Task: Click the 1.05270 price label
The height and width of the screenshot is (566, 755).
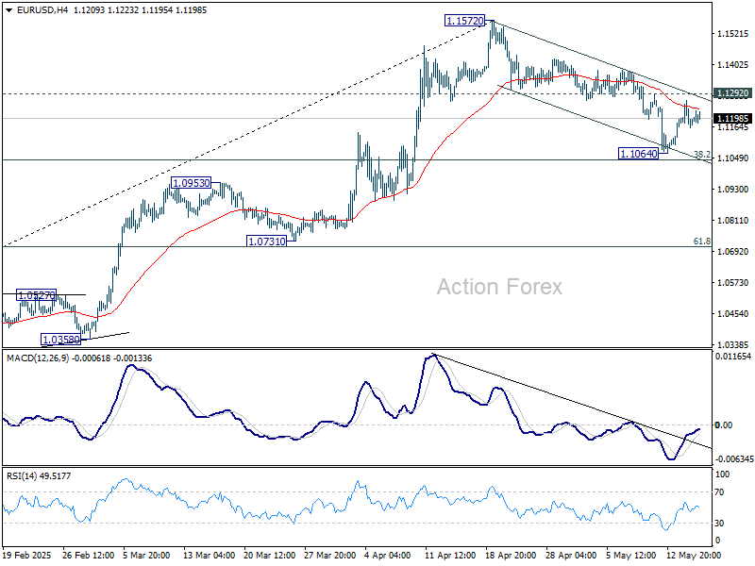Action: pyautogui.click(x=37, y=295)
